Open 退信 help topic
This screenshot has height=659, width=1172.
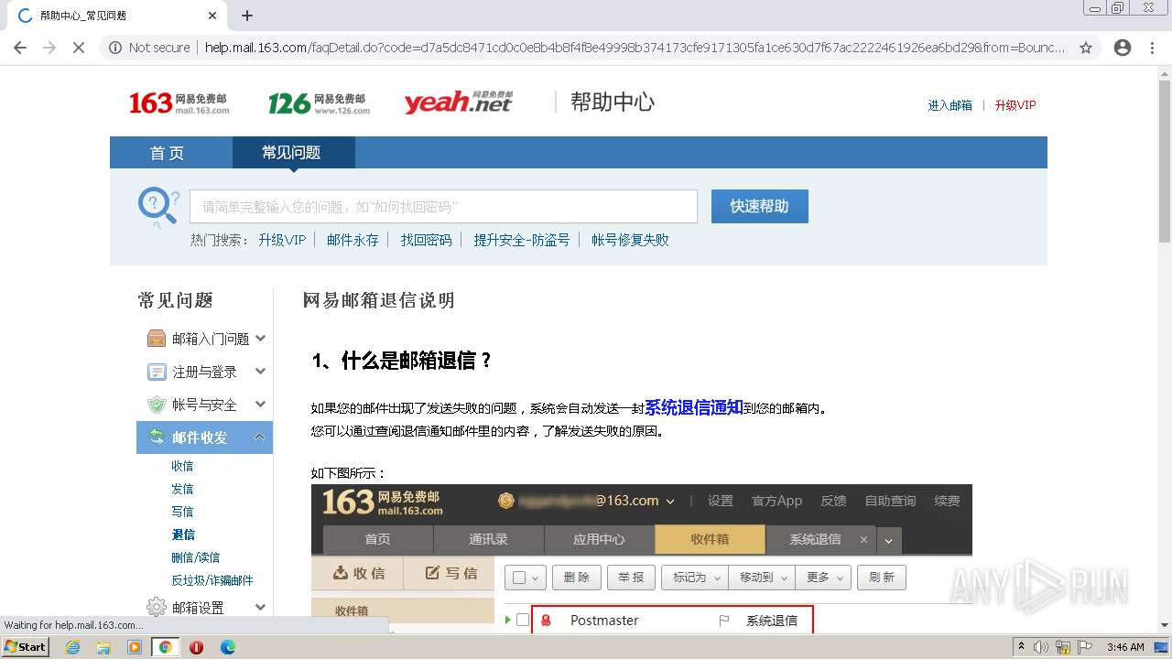[183, 535]
